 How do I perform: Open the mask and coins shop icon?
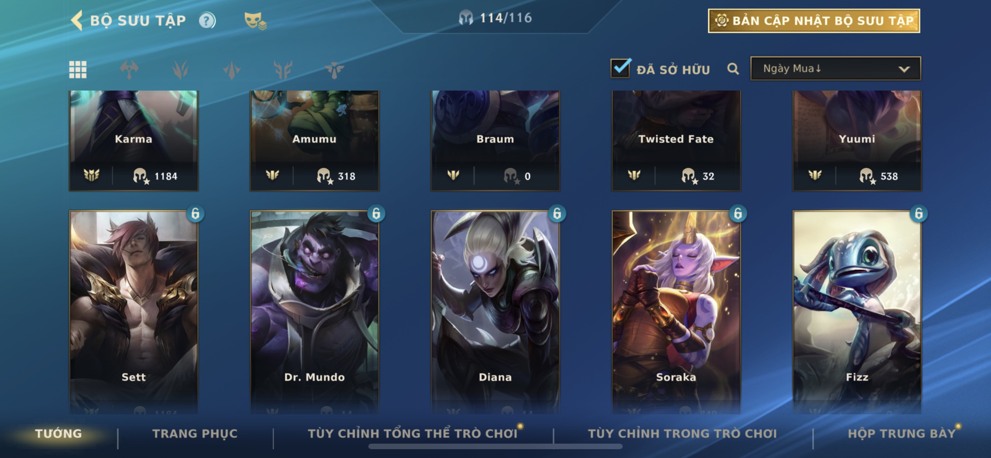(255, 21)
